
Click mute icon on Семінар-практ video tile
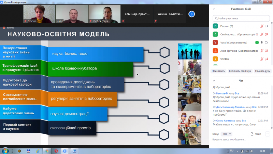[123, 21]
